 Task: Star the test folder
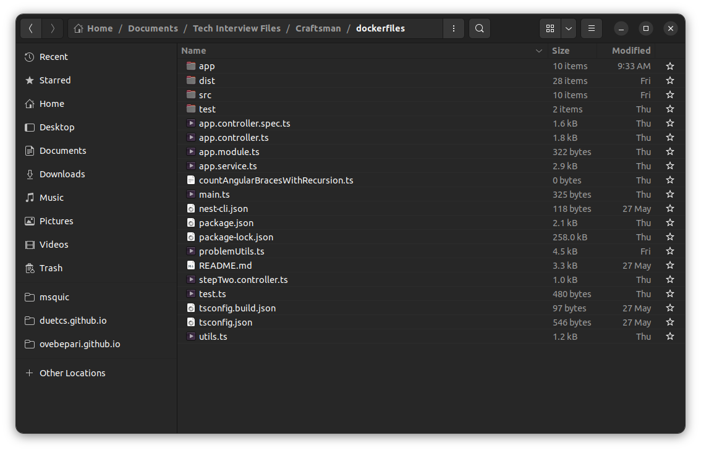click(669, 109)
